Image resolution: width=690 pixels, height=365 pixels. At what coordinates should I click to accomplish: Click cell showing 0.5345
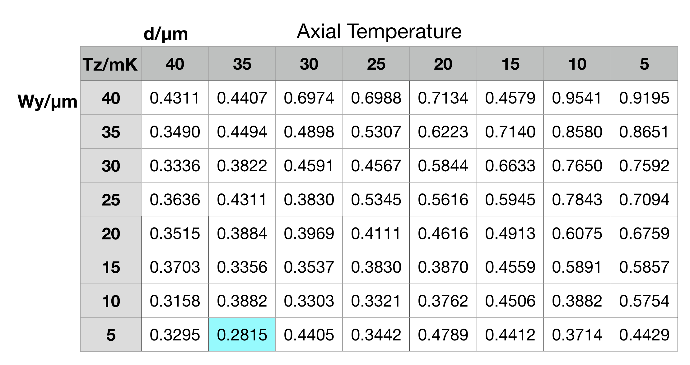pos(376,199)
